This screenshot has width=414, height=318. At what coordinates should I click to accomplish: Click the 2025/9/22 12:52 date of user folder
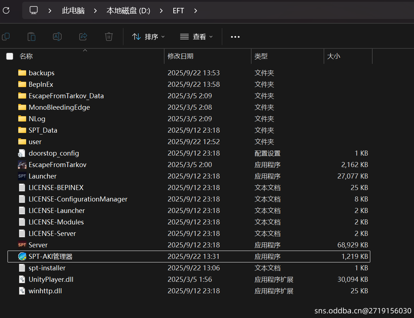pyautogui.click(x=193, y=142)
